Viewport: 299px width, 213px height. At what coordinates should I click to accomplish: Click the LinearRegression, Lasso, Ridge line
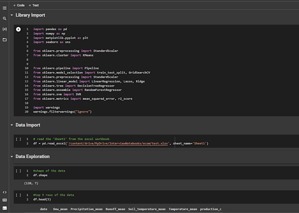coord(89,82)
